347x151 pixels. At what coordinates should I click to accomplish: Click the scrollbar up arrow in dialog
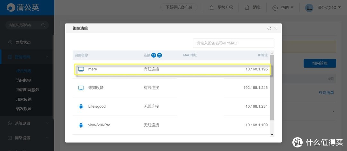tap(272, 53)
